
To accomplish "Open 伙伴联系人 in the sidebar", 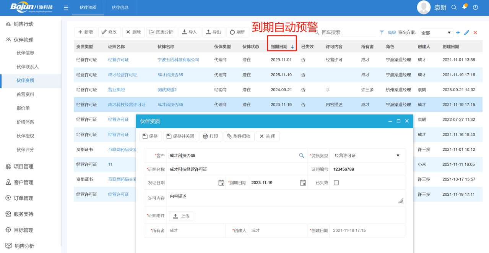I will [x=28, y=67].
